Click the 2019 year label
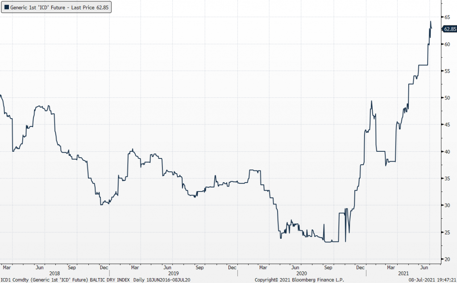This screenshot has width=457, height=283. tap(174, 273)
